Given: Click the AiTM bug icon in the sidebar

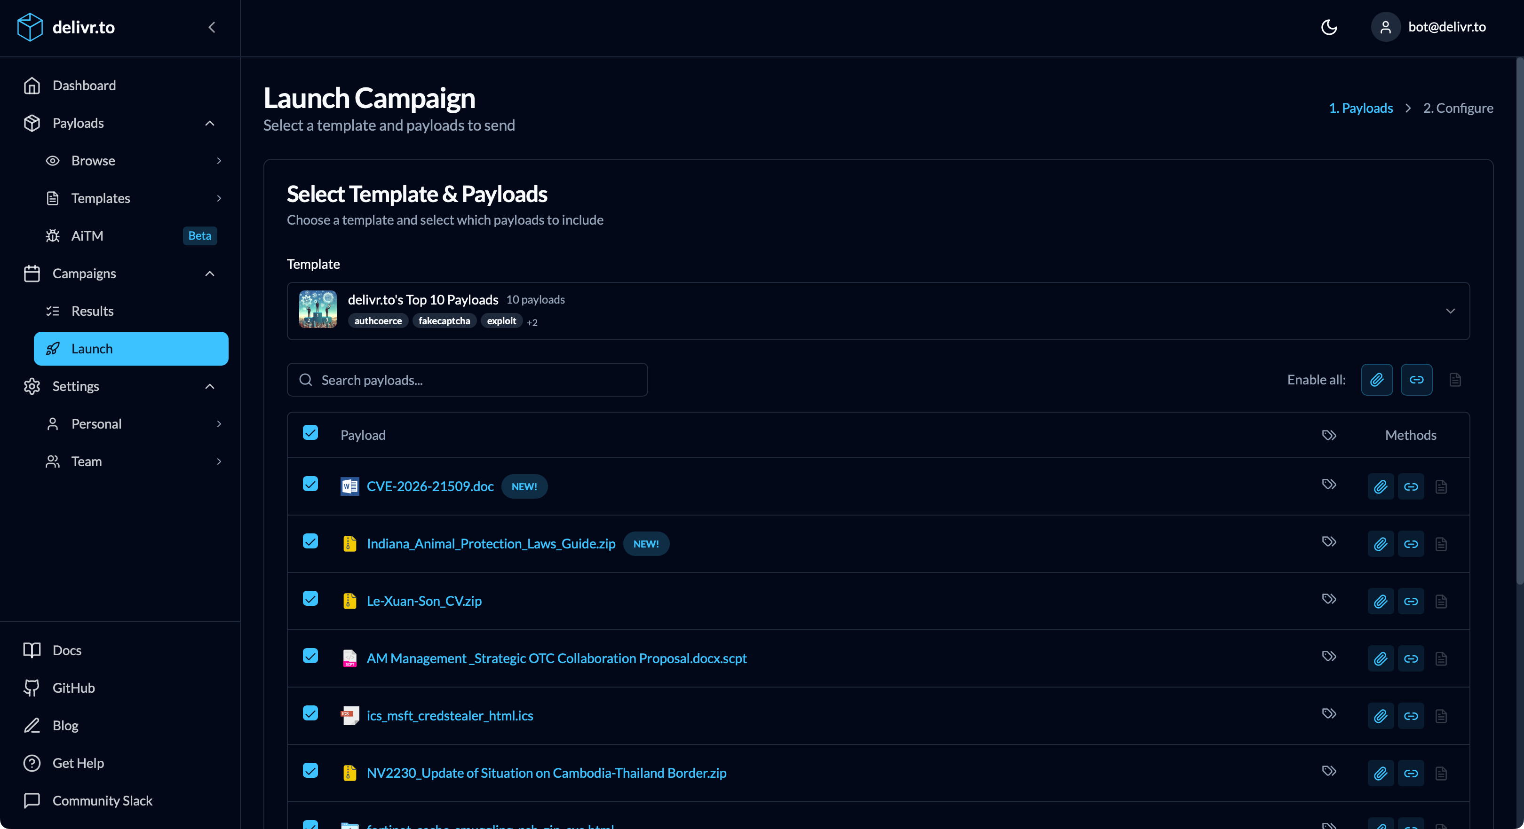Looking at the screenshot, I should pos(52,235).
